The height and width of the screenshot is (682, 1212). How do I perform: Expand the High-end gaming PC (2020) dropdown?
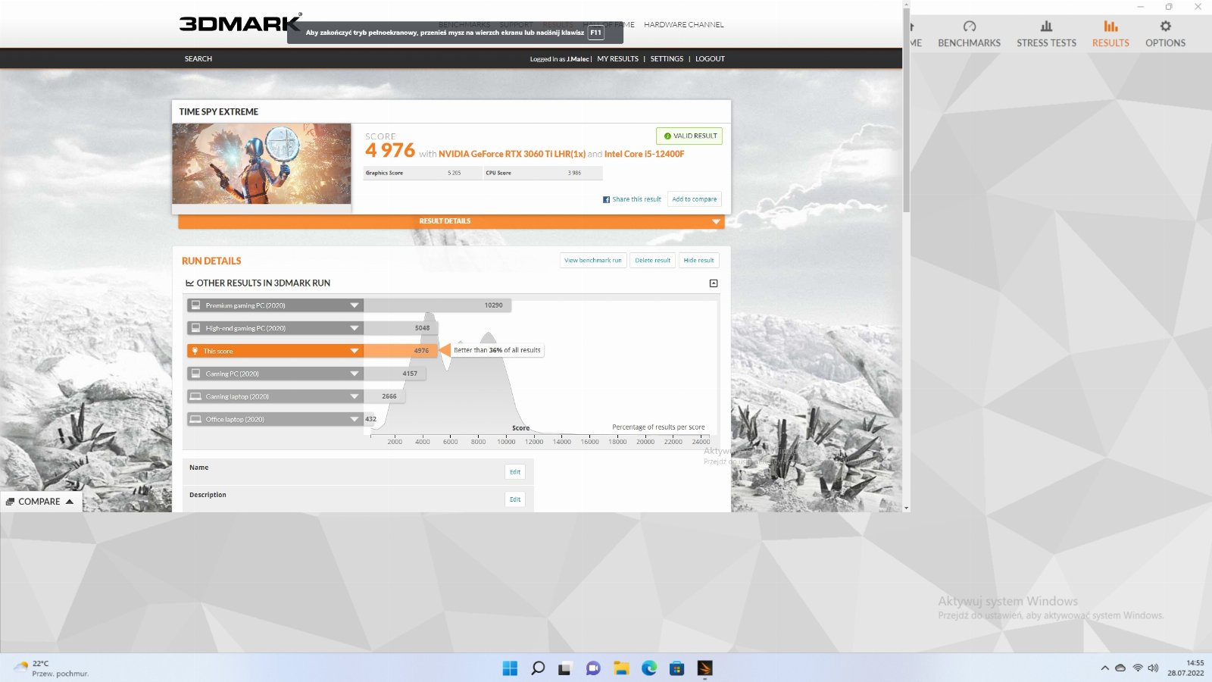pos(354,328)
